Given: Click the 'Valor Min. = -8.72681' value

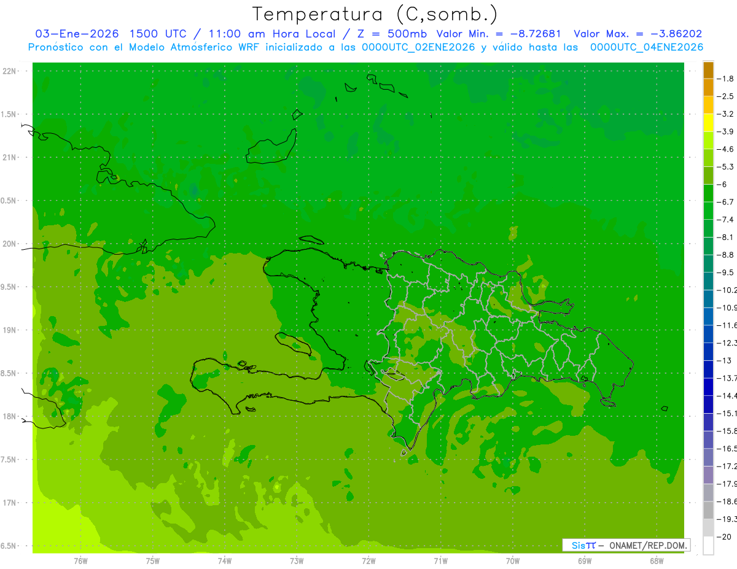Looking at the screenshot, I should pyautogui.click(x=499, y=34).
